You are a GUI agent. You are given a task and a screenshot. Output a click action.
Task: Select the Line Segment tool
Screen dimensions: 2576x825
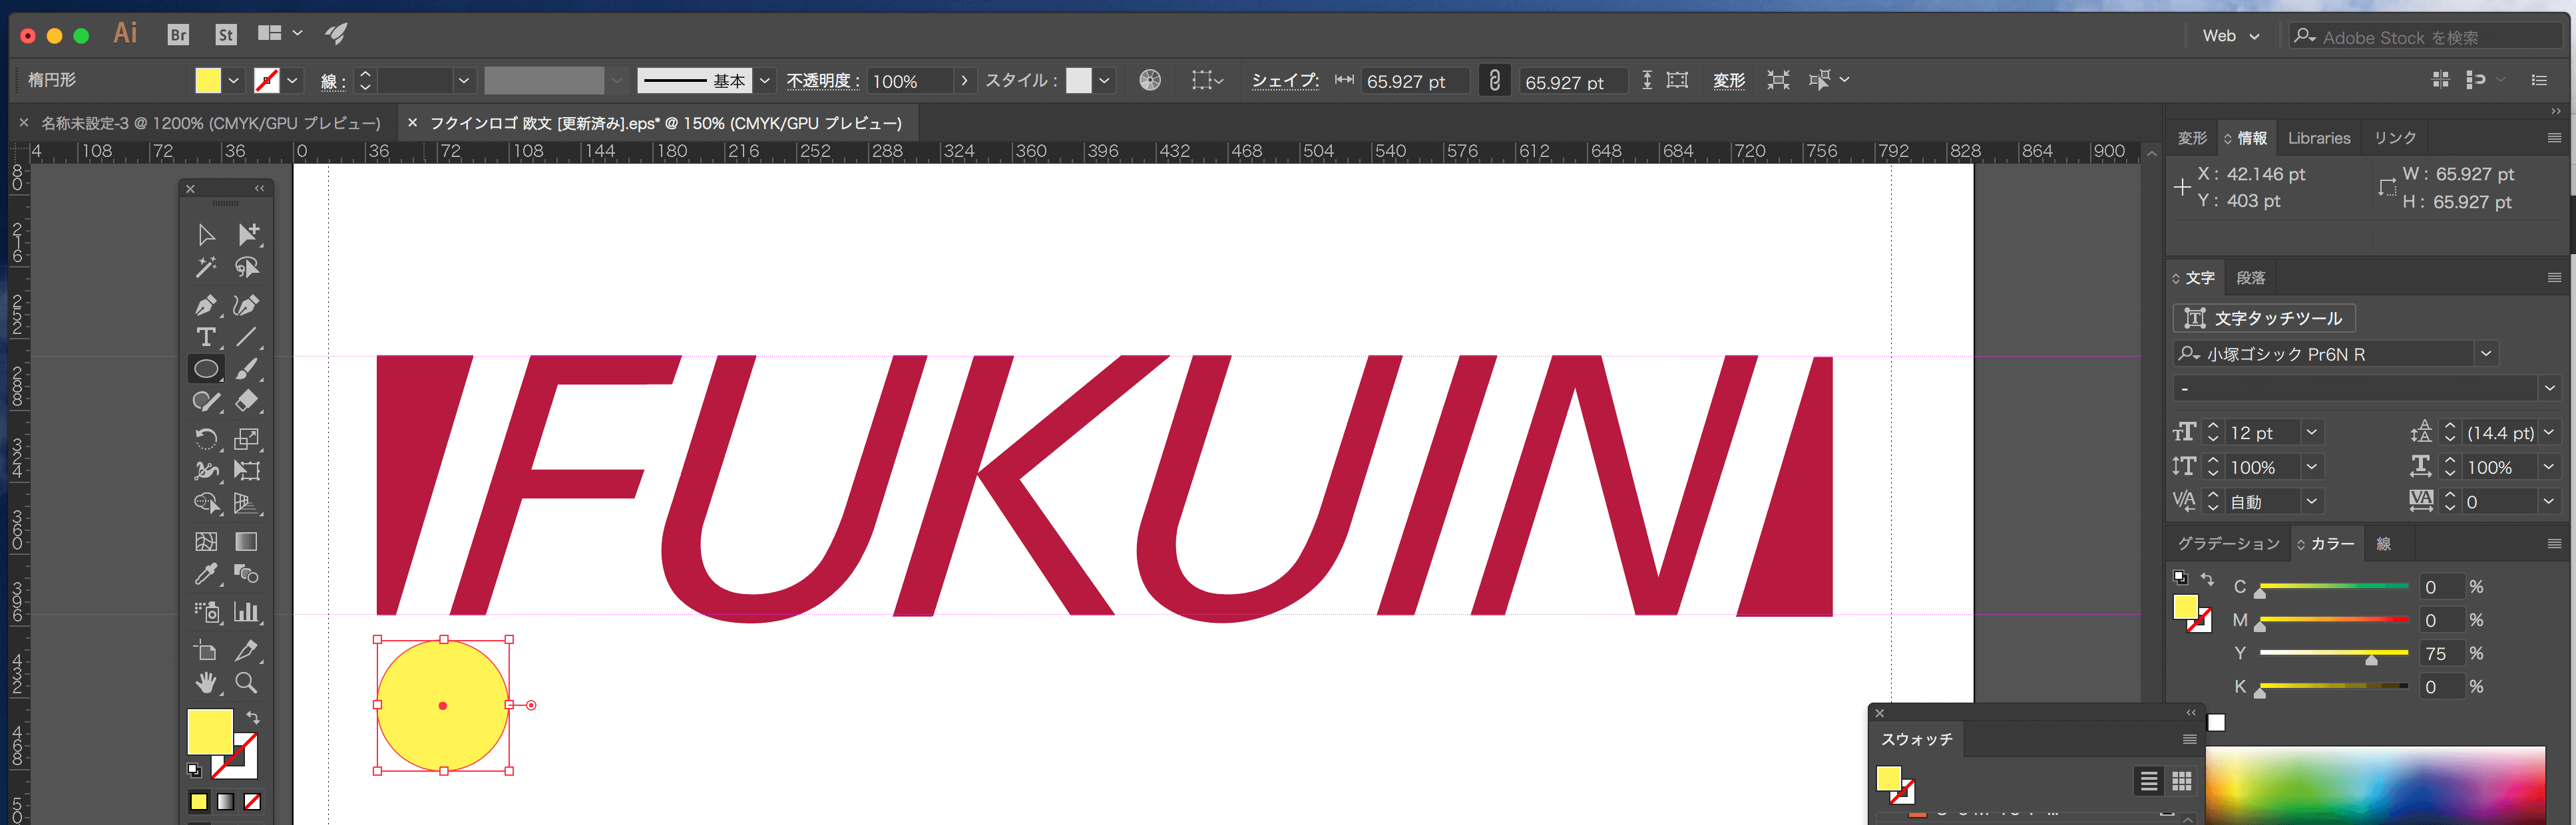[247, 337]
